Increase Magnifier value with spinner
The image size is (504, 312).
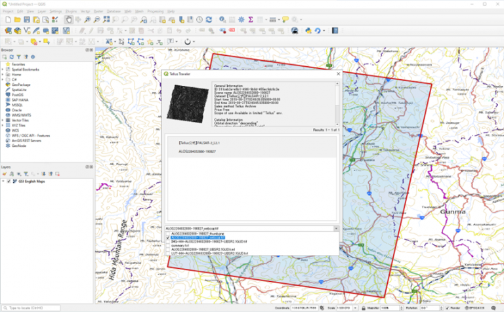click(x=401, y=307)
